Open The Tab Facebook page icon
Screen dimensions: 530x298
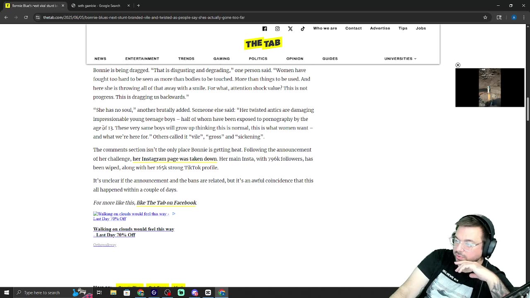265,29
